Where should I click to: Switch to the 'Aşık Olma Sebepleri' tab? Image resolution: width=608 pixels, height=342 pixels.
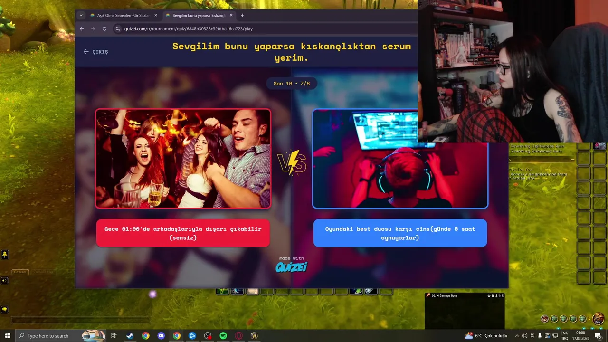coord(123,15)
